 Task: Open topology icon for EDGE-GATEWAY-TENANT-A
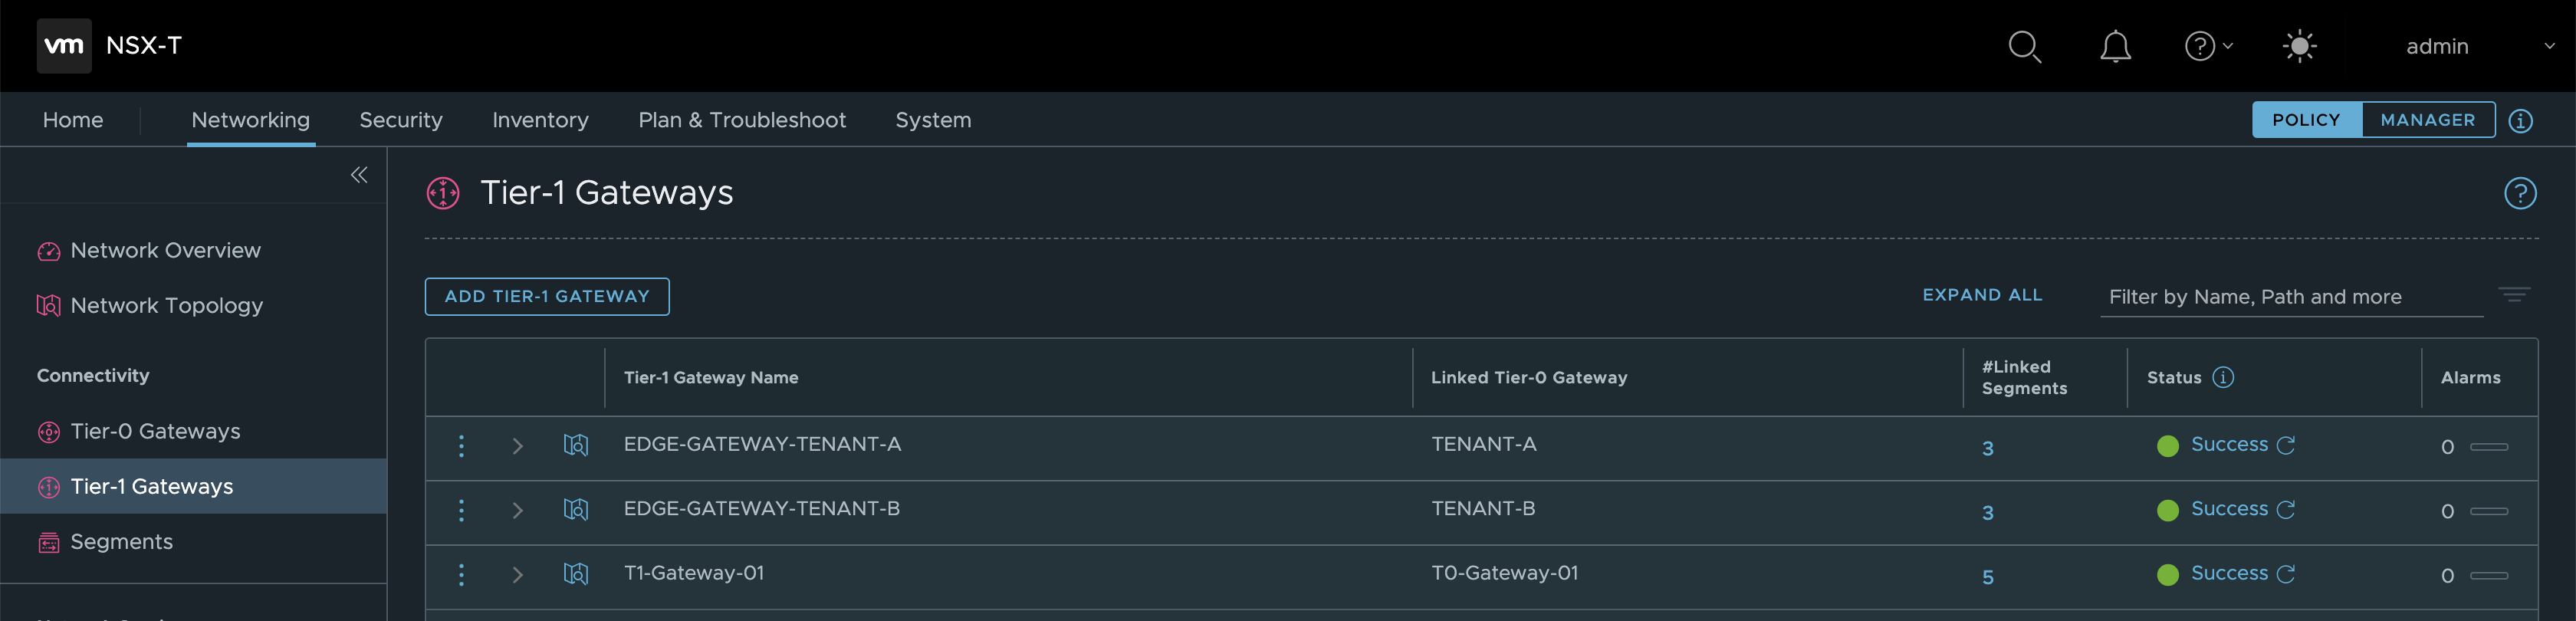coord(576,445)
